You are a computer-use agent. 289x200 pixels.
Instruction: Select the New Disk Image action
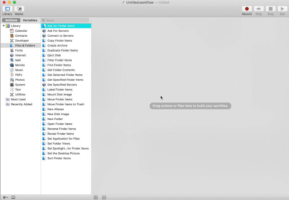pos(66,114)
